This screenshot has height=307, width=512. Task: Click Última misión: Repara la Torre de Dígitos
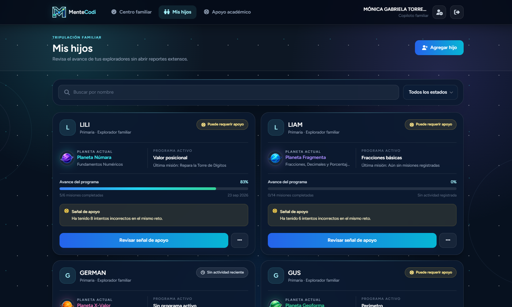pos(190,166)
